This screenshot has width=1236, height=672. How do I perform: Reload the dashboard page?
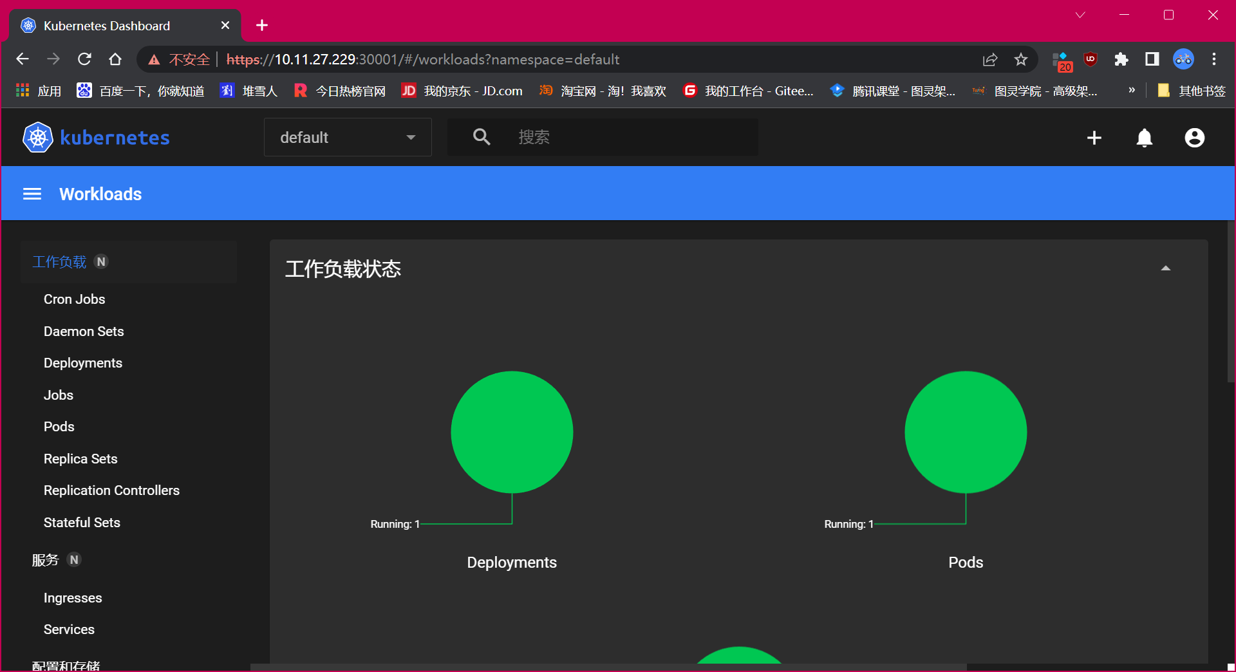click(x=84, y=59)
